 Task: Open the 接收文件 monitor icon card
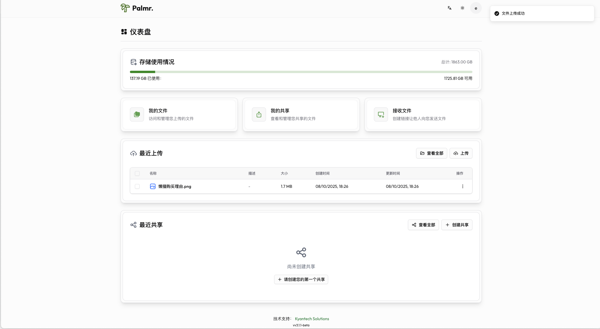pos(381,114)
